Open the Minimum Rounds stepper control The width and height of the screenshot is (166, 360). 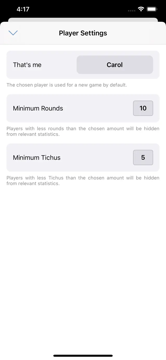click(x=143, y=108)
